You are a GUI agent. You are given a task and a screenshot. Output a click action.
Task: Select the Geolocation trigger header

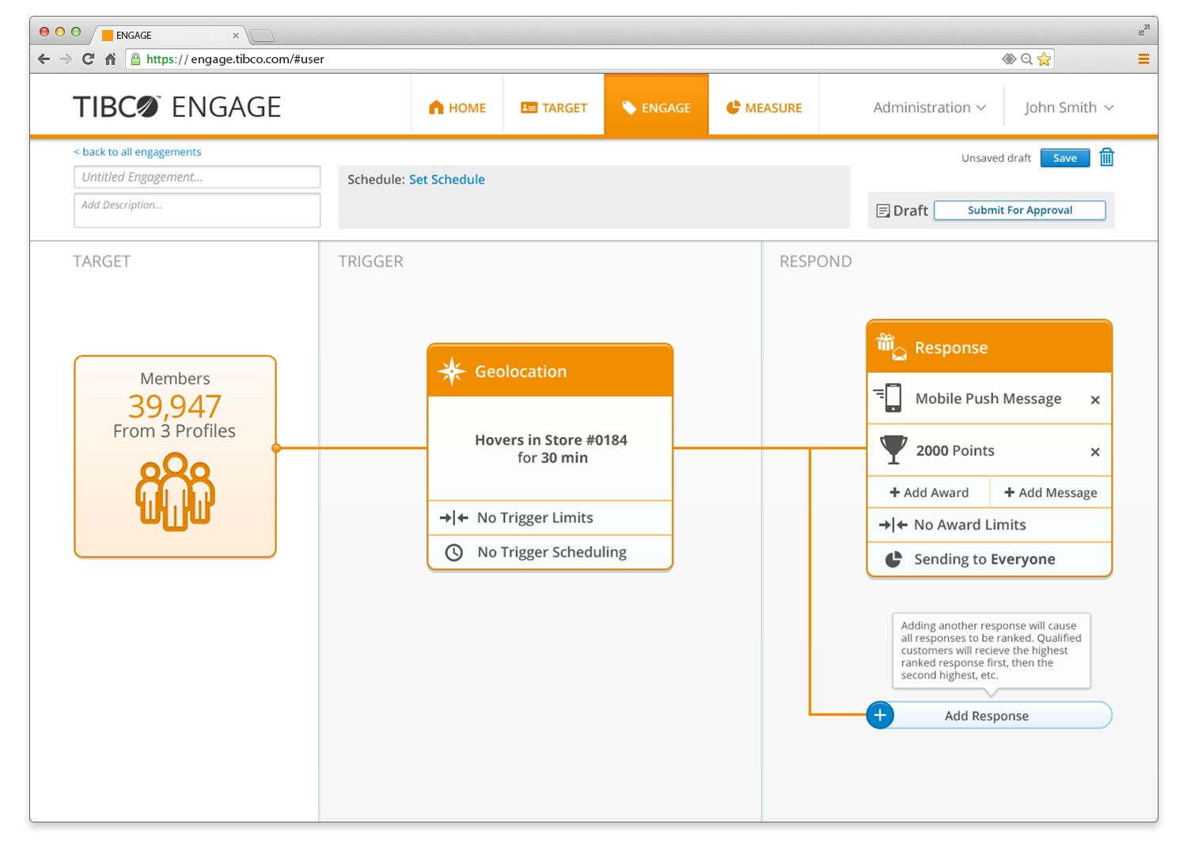tap(550, 370)
